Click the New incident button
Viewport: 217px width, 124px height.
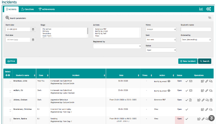(x=188, y=61)
